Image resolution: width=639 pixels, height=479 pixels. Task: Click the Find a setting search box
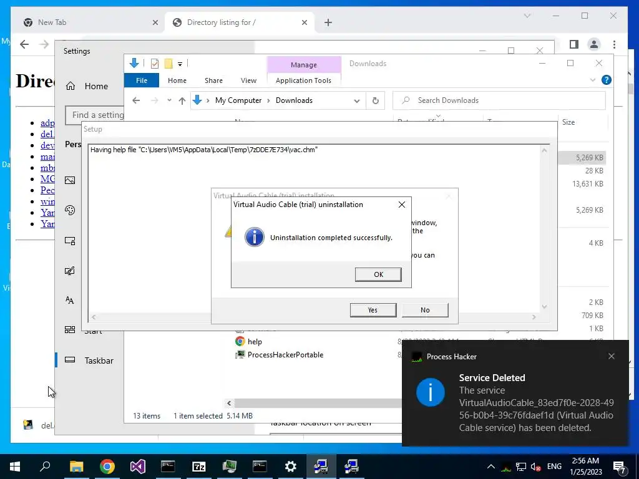(x=95, y=115)
